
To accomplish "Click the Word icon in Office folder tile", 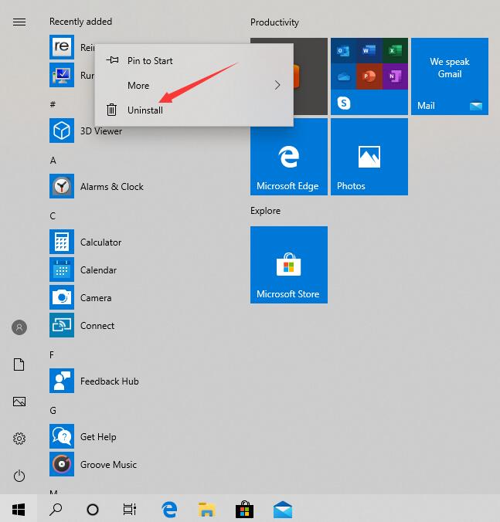I will 369,51.
